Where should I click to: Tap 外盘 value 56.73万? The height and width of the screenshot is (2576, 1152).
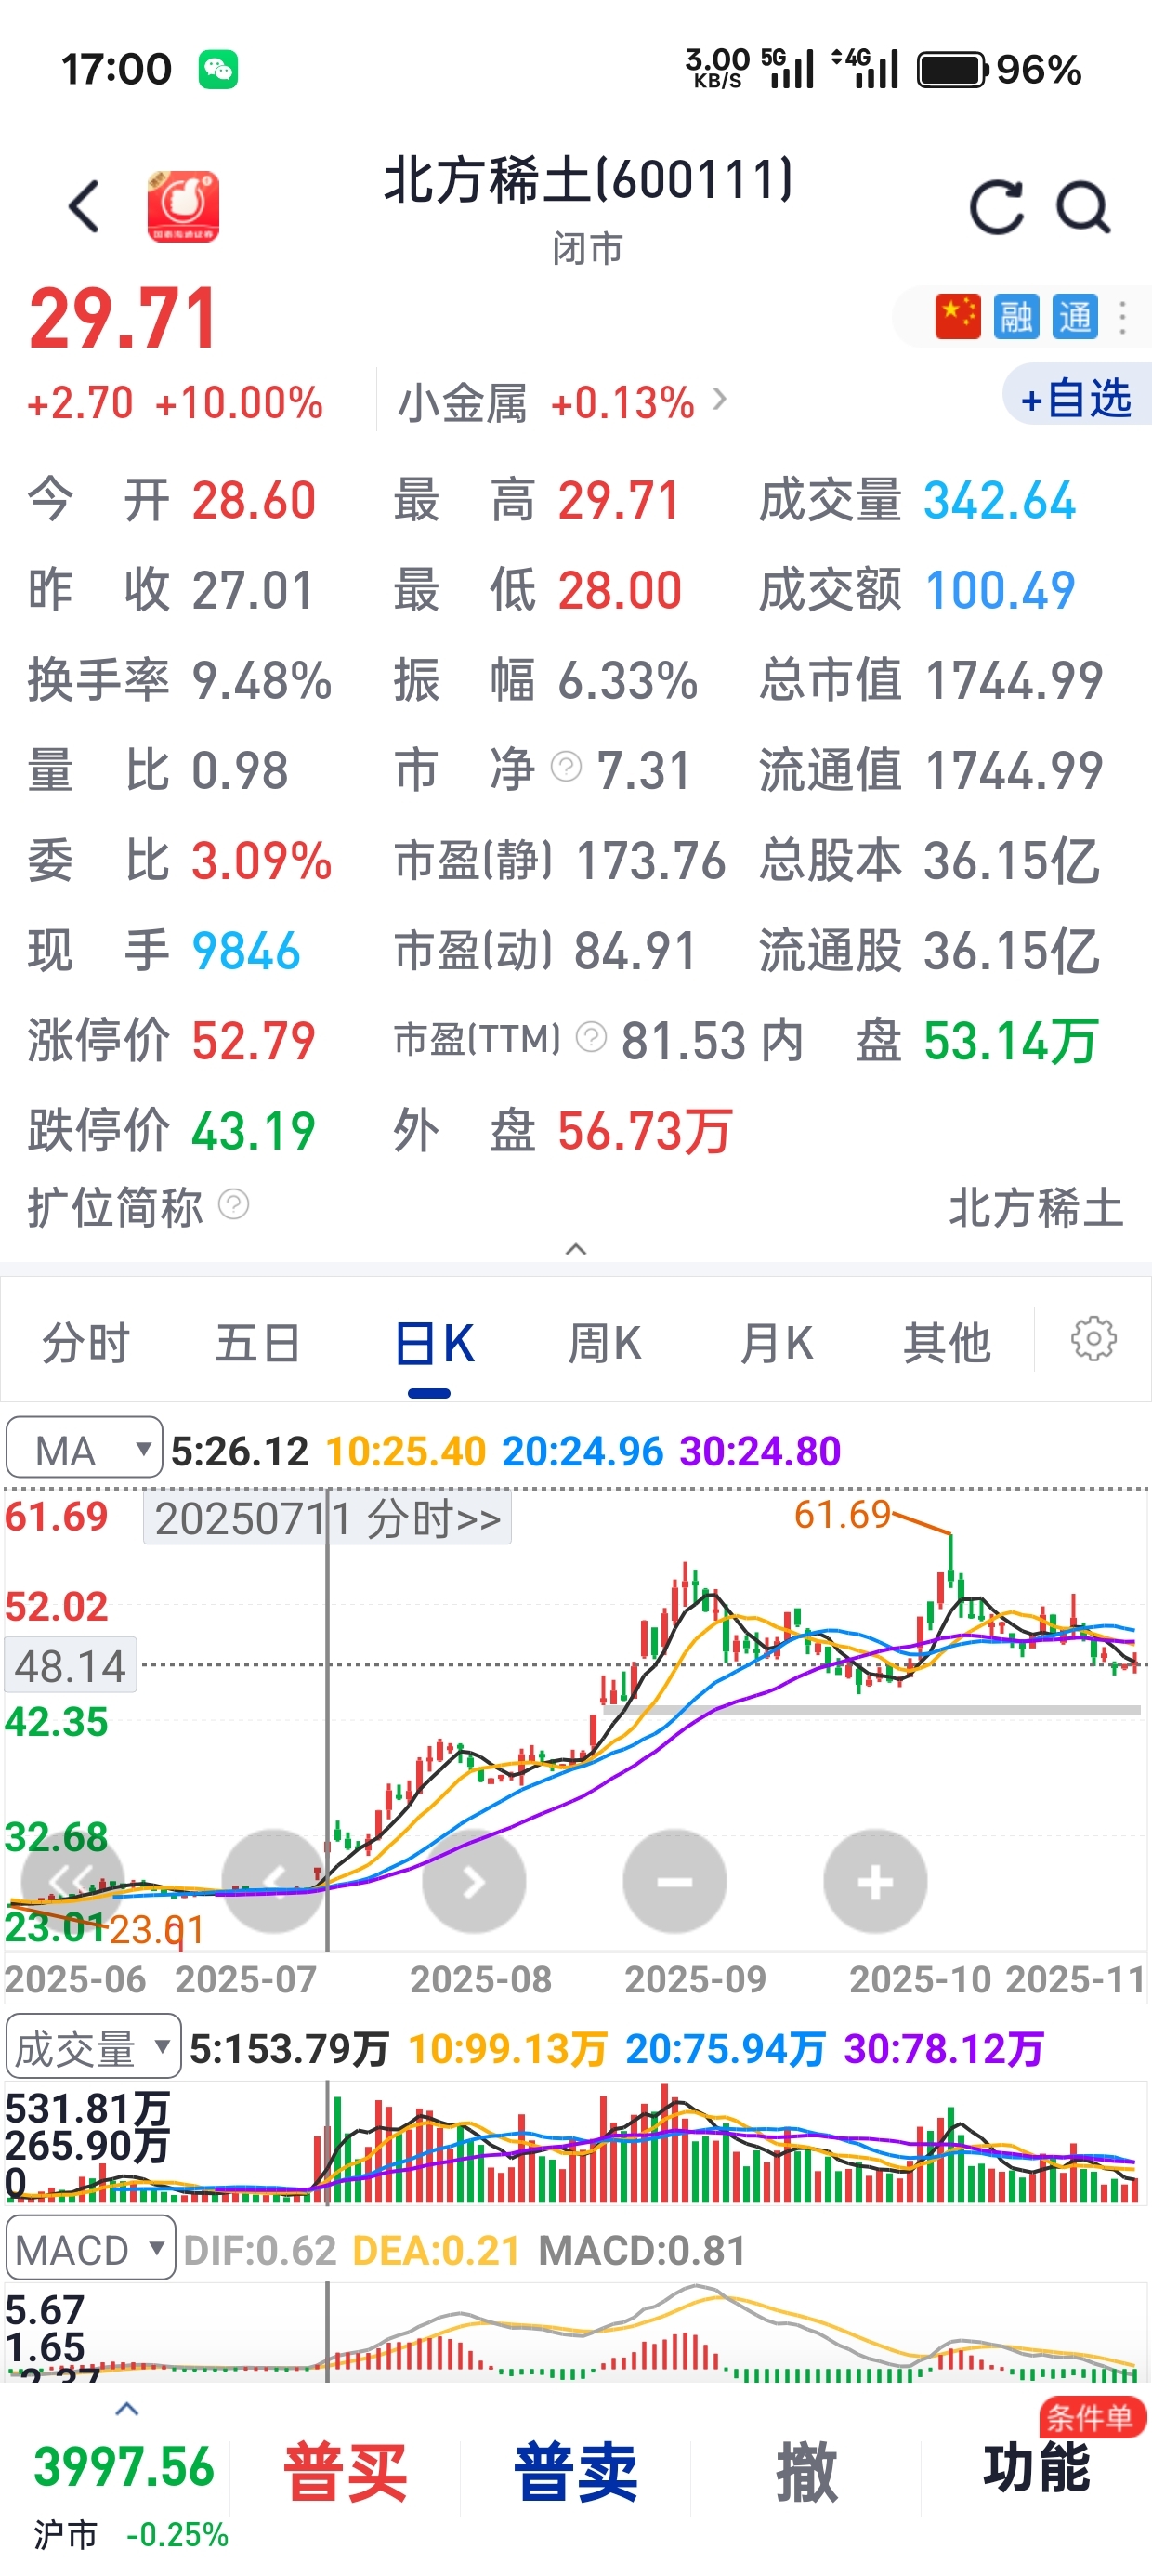(644, 1130)
